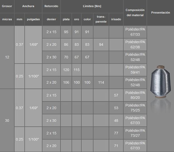Select the Grosor column header

tap(7, 6)
